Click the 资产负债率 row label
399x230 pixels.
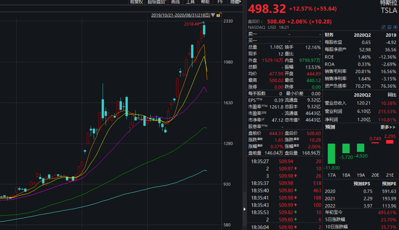coord(335,86)
